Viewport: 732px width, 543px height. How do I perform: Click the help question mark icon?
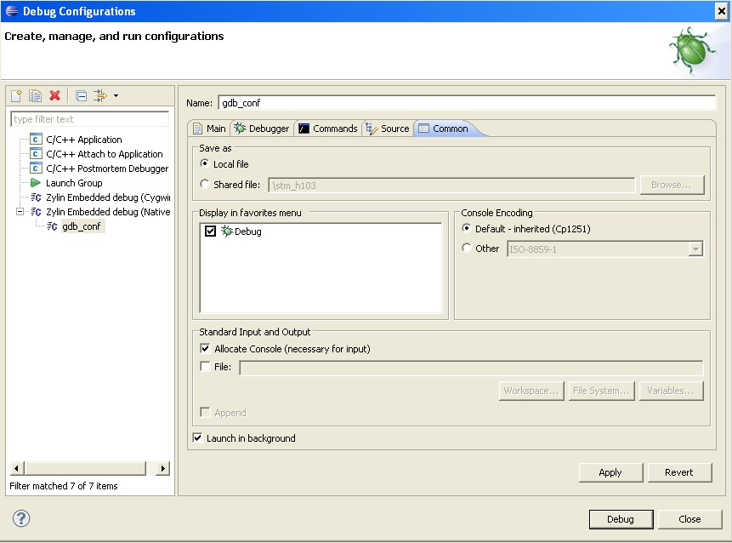point(21,518)
